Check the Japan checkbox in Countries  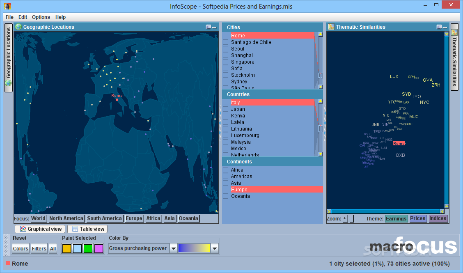click(226, 109)
